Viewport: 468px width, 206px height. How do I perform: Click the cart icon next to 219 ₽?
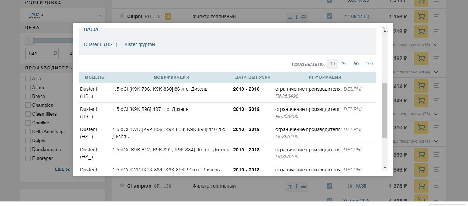click(x=421, y=32)
